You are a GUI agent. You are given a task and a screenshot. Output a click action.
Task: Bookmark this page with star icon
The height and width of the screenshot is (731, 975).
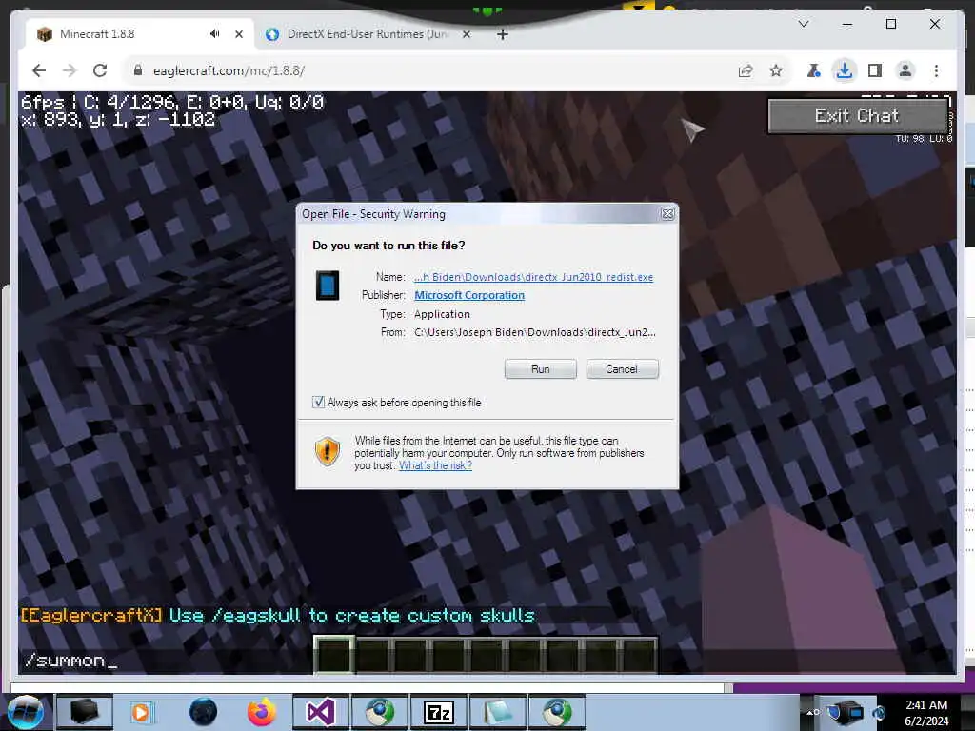click(775, 70)
